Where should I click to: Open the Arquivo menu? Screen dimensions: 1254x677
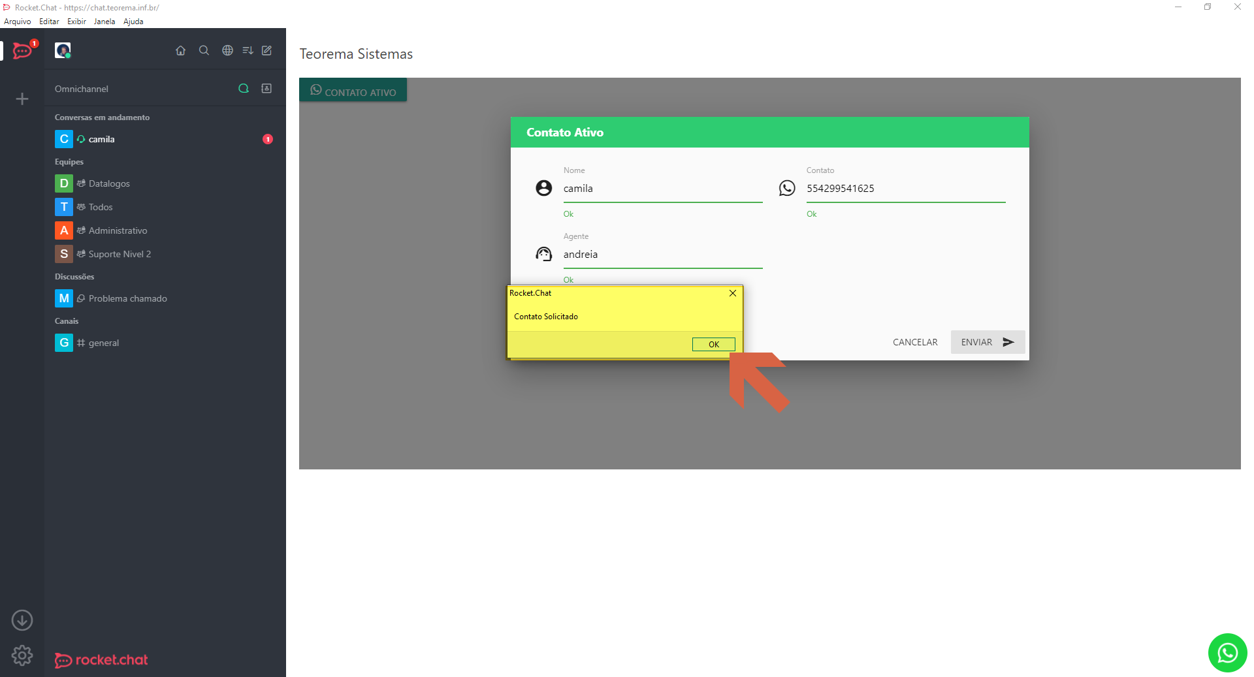tap(18, 22)
